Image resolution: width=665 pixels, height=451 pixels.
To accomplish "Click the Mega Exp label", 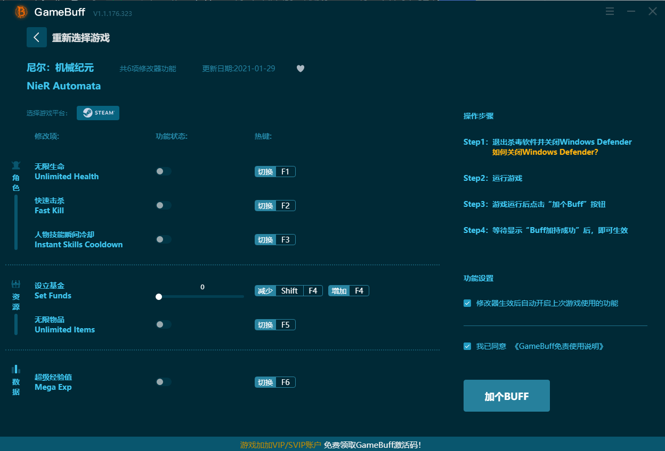I will [x=53, y=387].
